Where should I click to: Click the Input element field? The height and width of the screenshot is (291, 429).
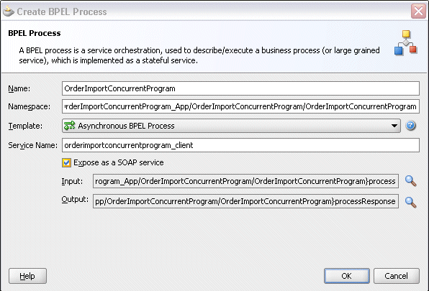(x=245, y=181)
